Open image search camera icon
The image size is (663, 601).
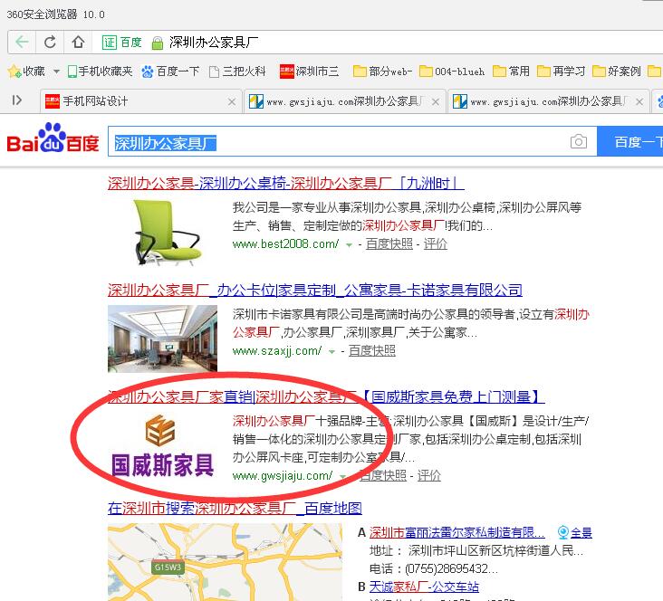[579, 141]
